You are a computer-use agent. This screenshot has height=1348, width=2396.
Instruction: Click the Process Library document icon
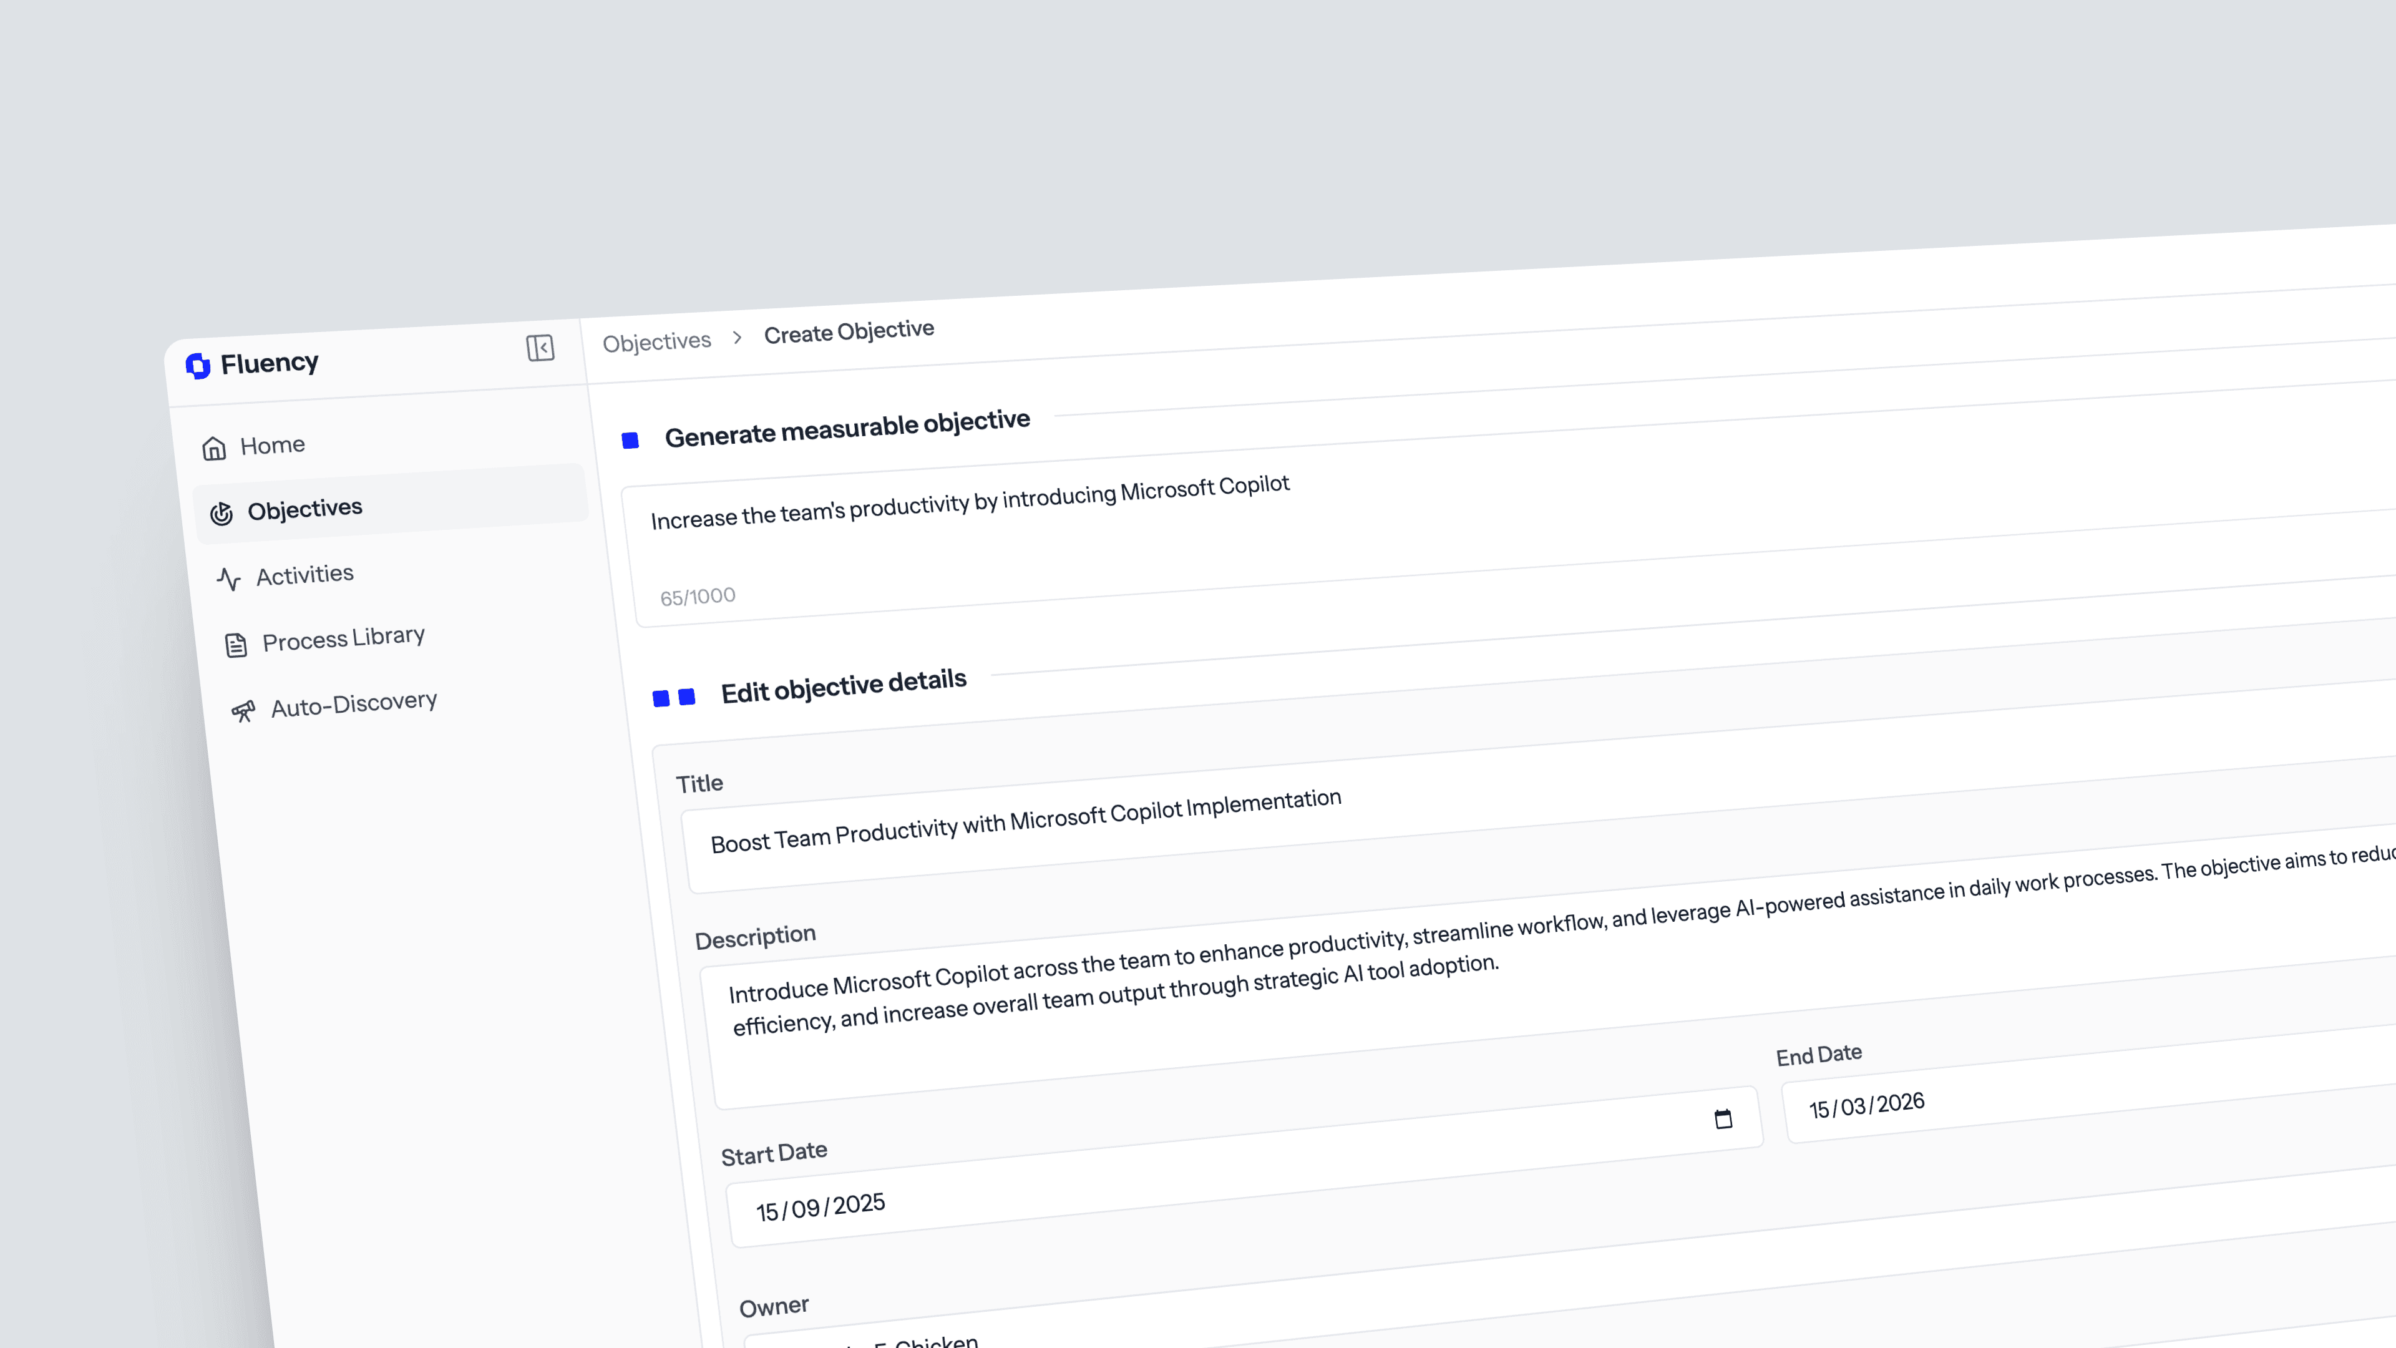click(236, 645)
